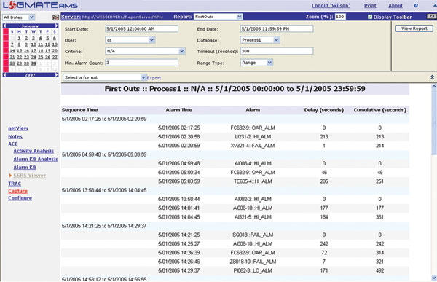Select the pink week marker for week of 7
Image resolution: width=437 pixels, height=282 pixels.
pyautogui.click(x=6, y=44)
